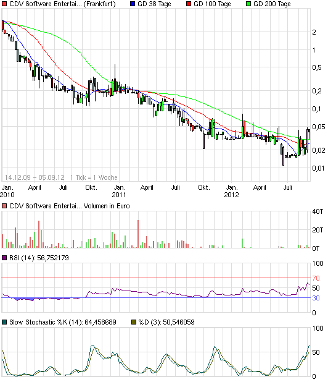The width and height of the screenshot is (336, 382).
Task: Click 'Slow Stochastic %K (14): 64,458689' label
Action: [63, 322]
